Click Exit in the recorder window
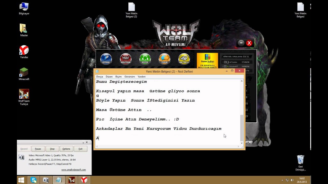 (80, 149)
